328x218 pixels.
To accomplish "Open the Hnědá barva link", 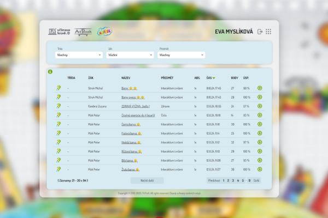I will tap(131, 142).
